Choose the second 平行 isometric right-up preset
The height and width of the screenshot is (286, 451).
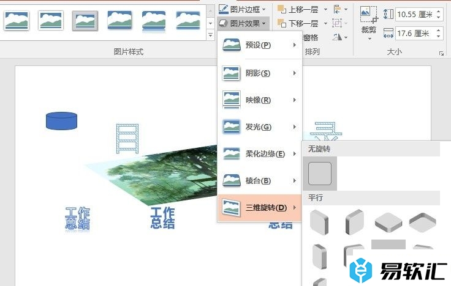[354, 222]
